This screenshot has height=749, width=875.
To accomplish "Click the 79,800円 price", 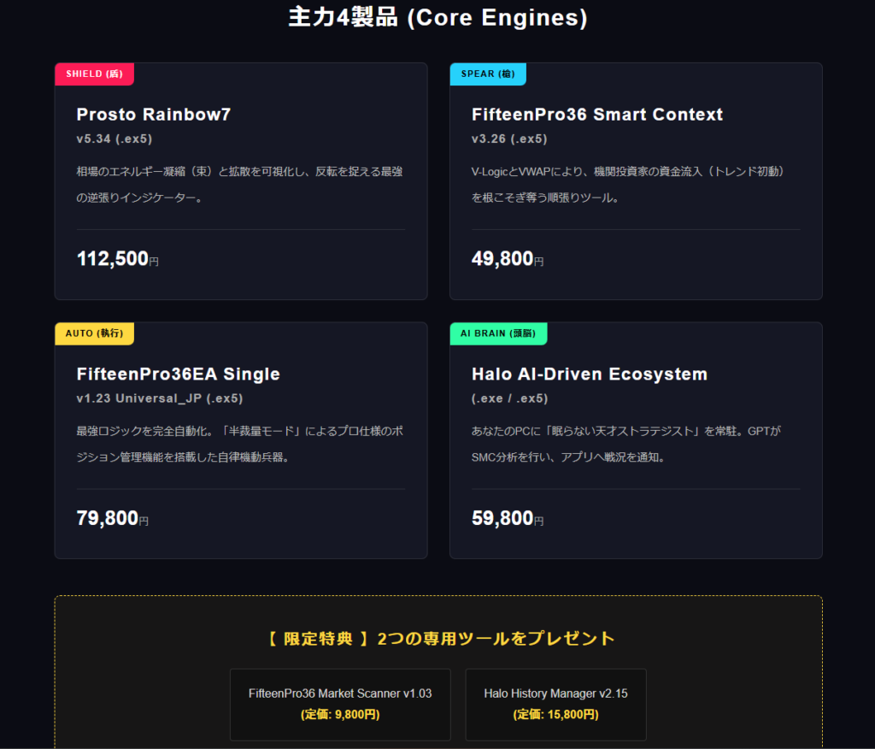I will 112,518.
